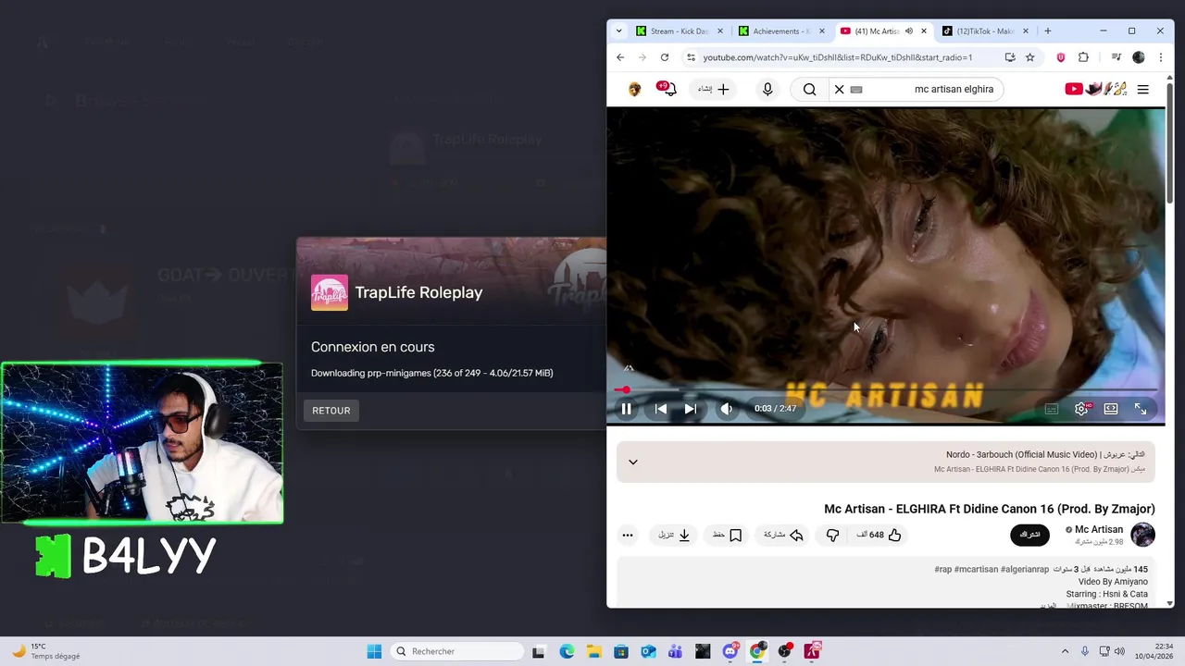View site information in address bar
Screen dimensions: 1185x666
pos(691,57)
